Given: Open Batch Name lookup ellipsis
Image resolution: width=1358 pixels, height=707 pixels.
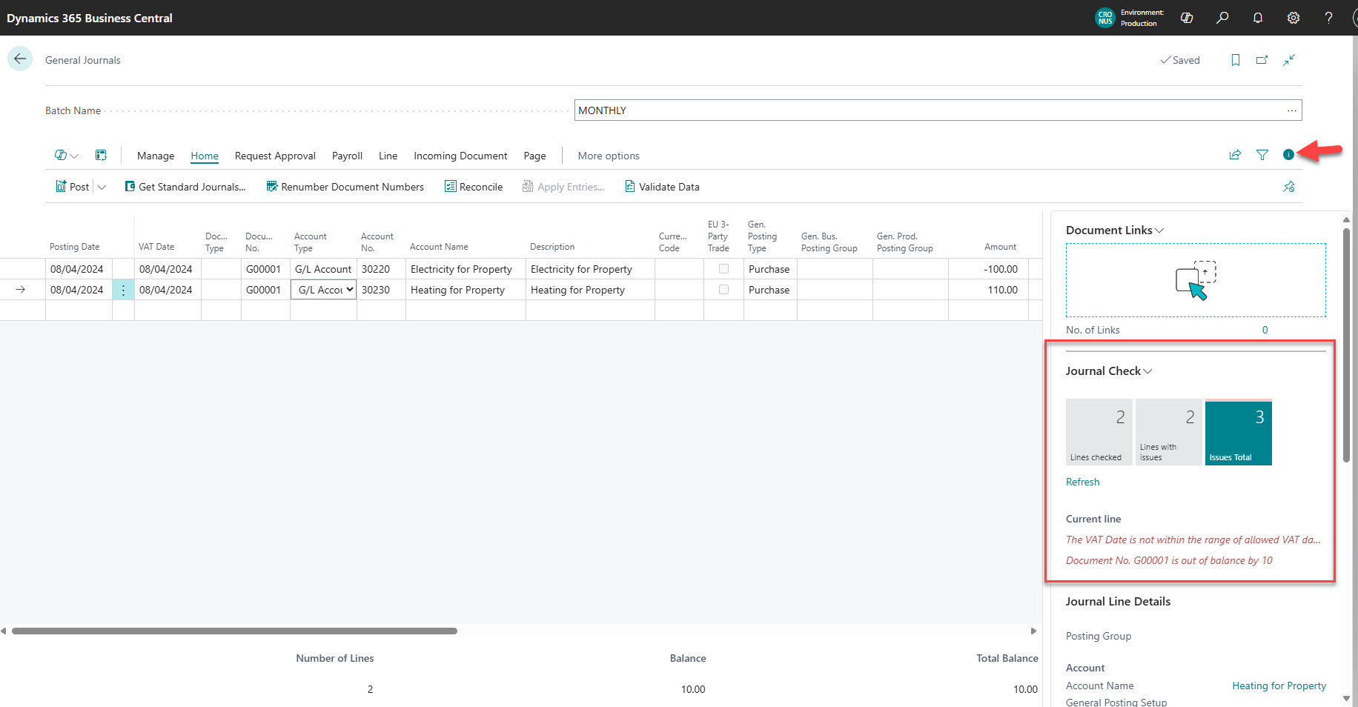Looking at the screenshot, I should click(1292, 110).
